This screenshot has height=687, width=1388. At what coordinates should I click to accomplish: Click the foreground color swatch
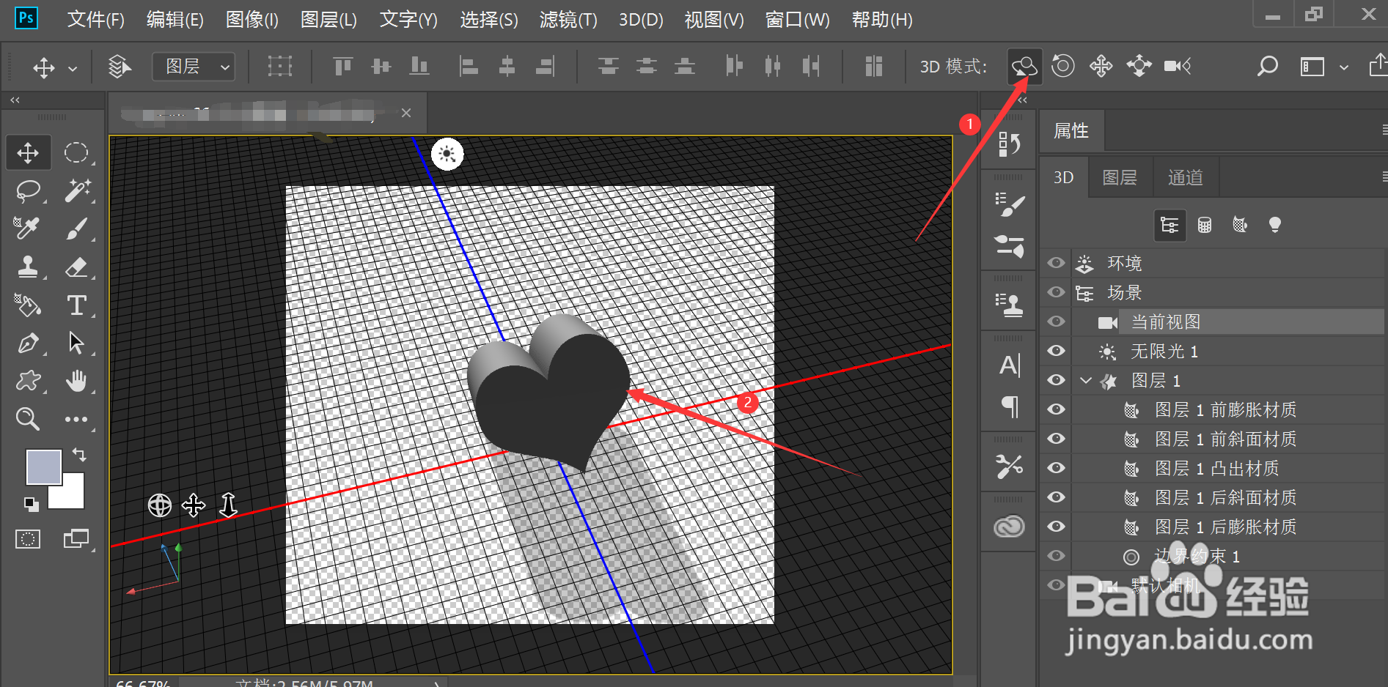click(x=43, y=467)
